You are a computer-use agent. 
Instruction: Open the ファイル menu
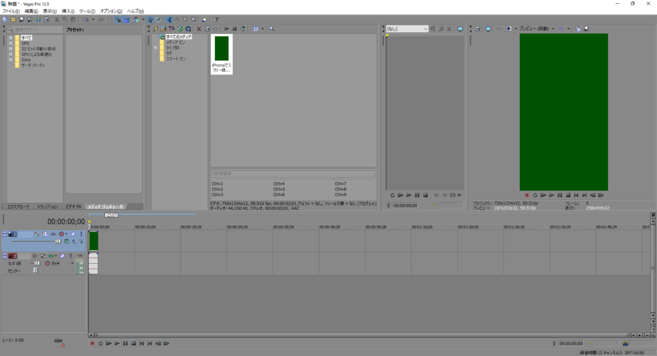click(x=10, y=12)
